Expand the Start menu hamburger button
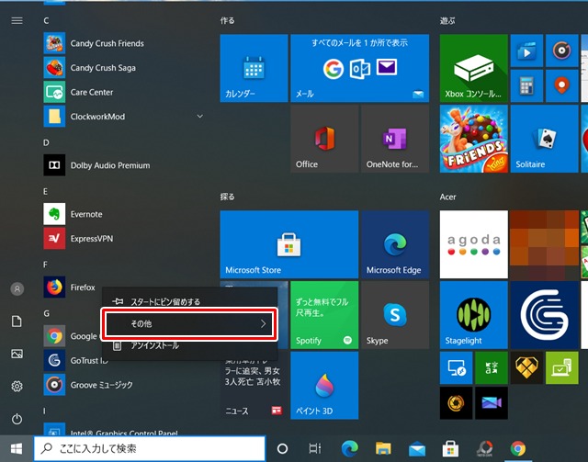The width and height of the screenshot is (588, 462). (x=17, y=20)
